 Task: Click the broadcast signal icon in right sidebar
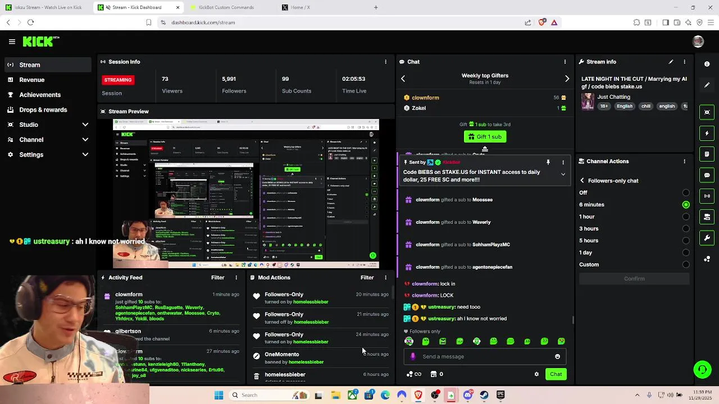[x=707, y=196]
